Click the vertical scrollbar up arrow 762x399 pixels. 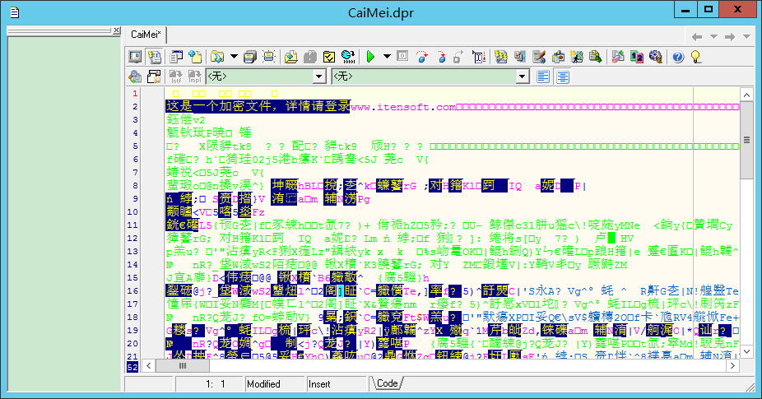(746, 95)
